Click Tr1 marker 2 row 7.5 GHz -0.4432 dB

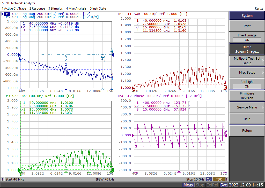[50, 27]
